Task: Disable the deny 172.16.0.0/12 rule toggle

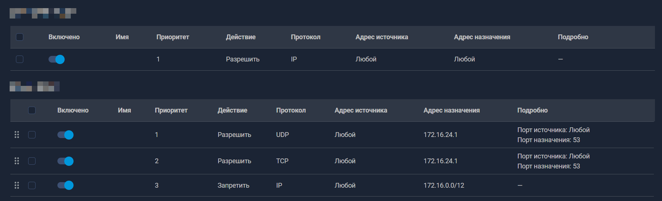Action: pos(66,185)
